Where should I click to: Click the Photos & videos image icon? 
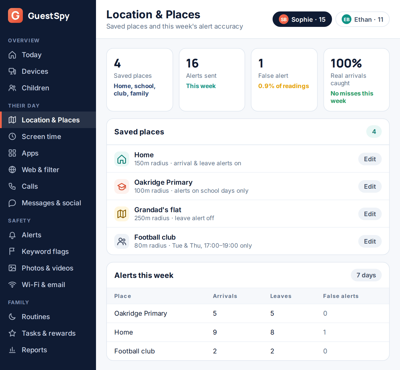[x=12, y=268]
